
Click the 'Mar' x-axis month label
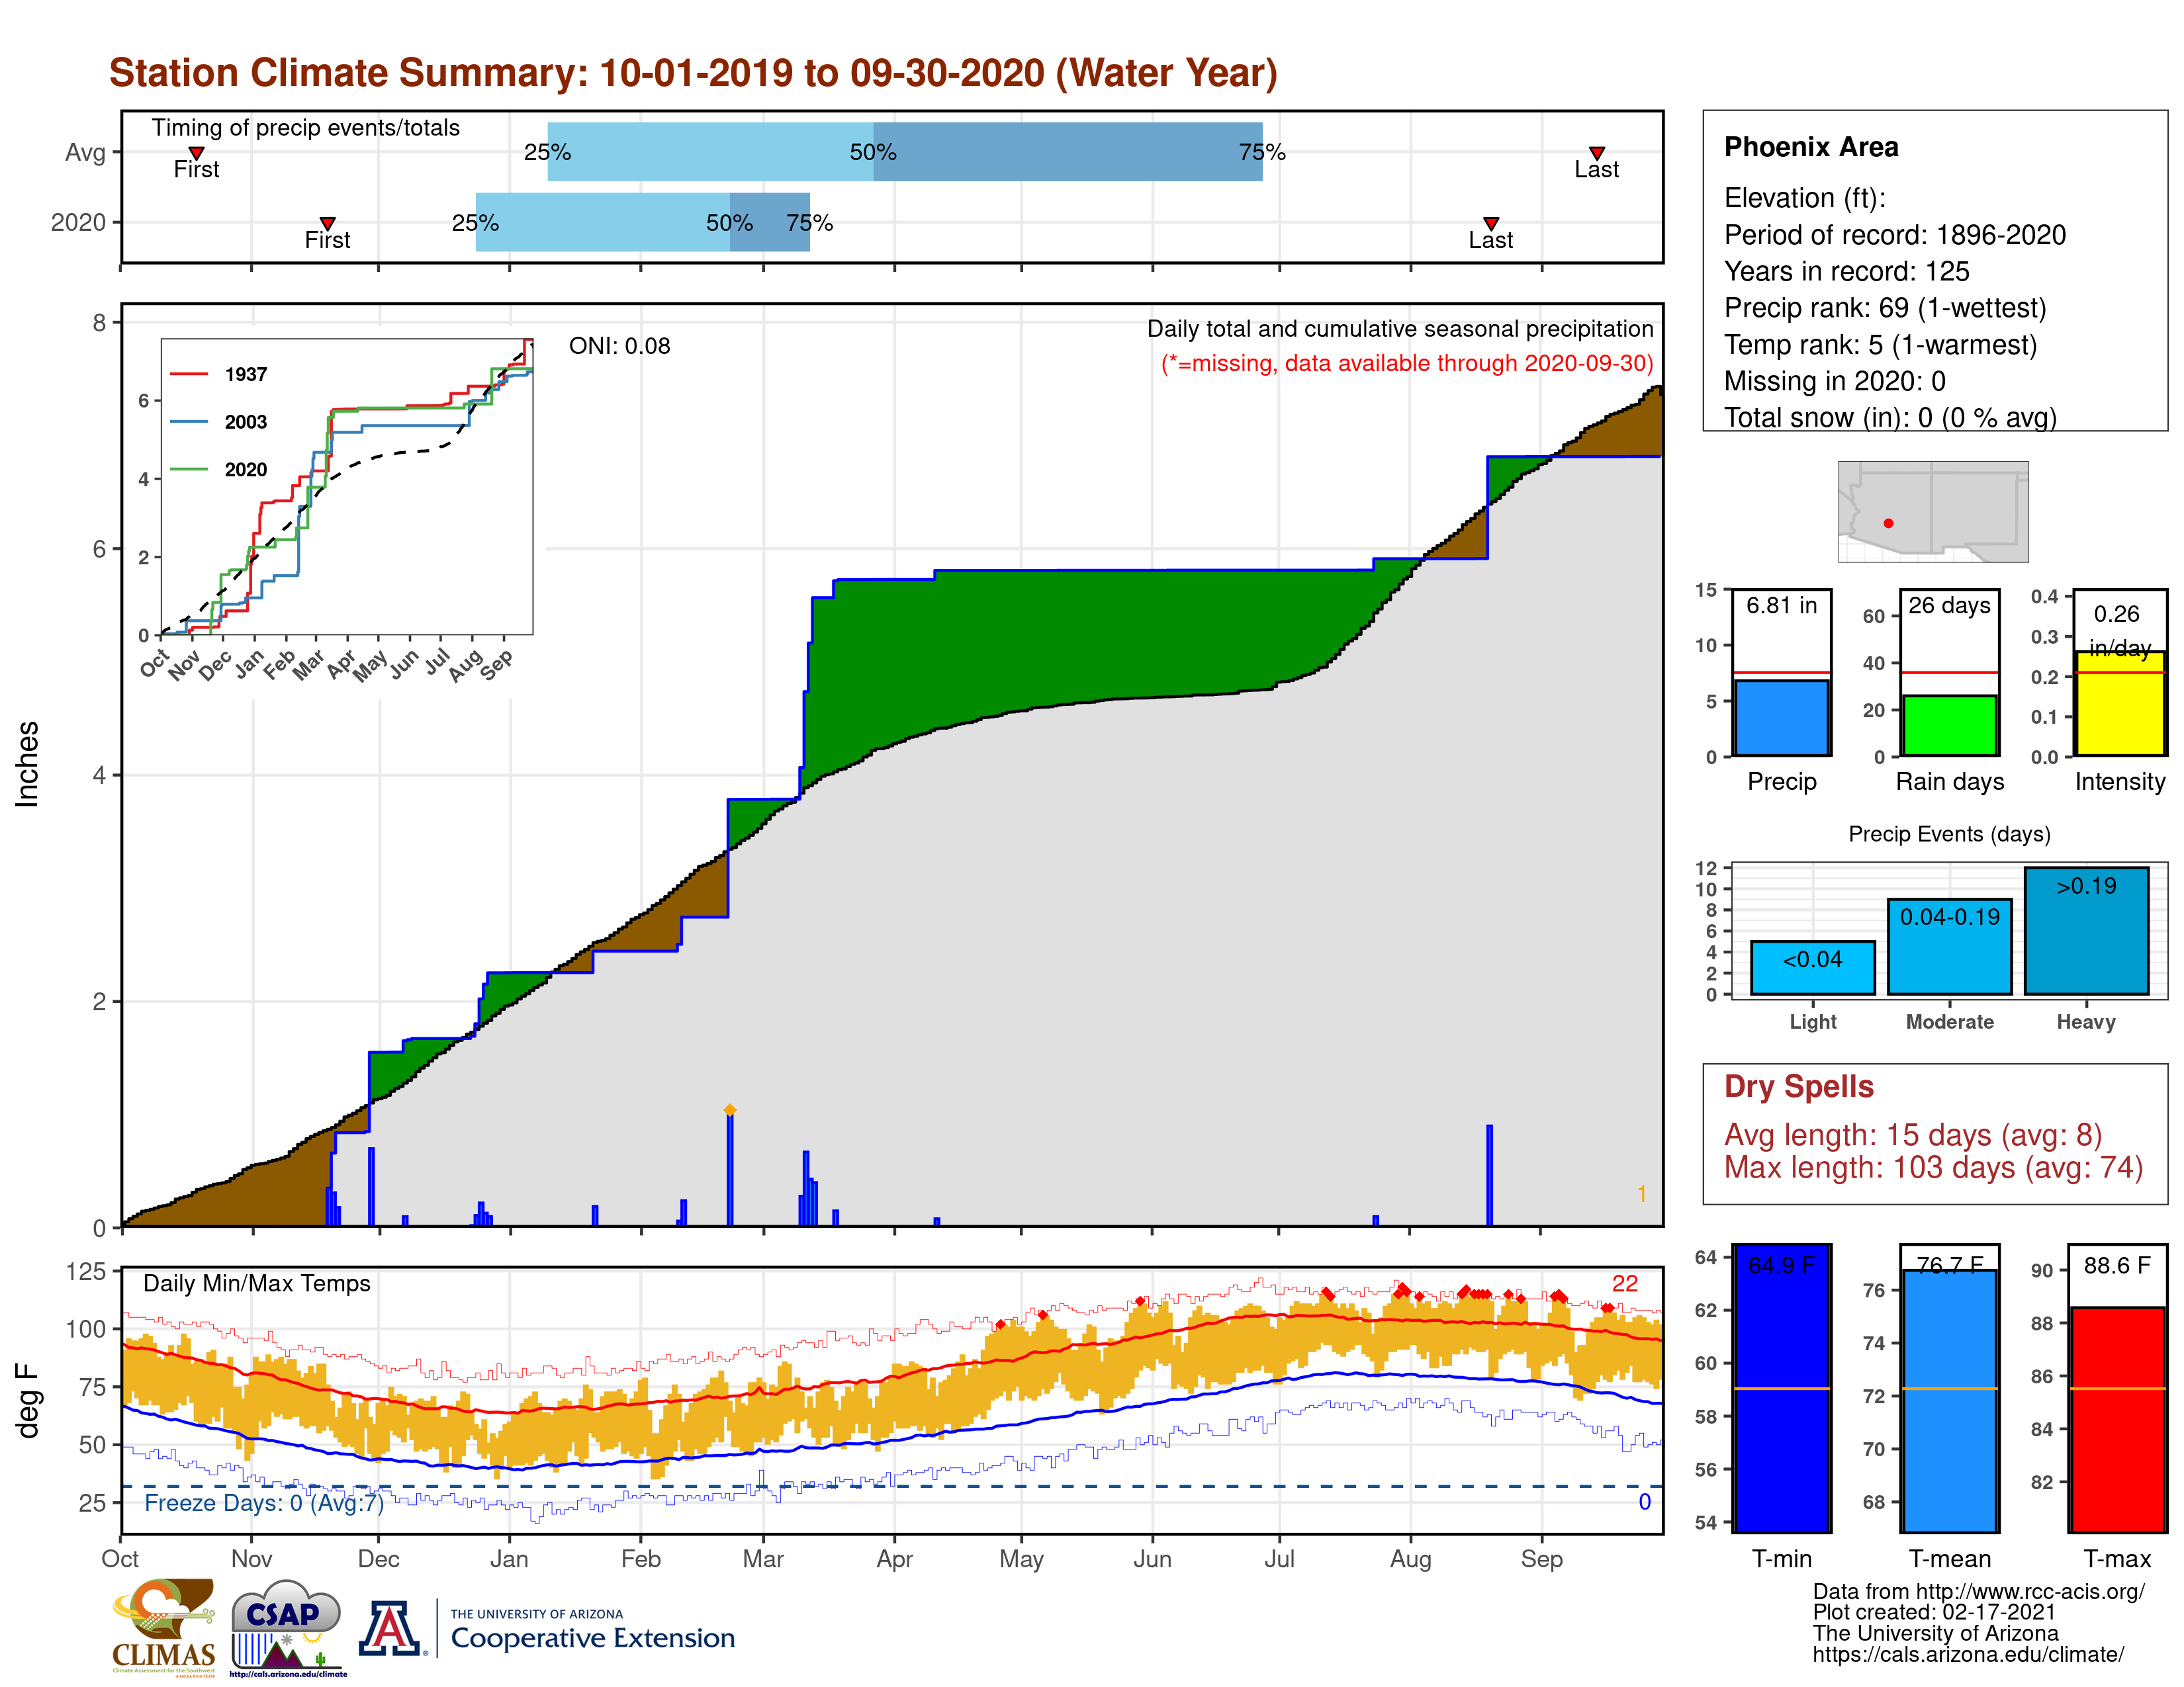pos(763,1559)
